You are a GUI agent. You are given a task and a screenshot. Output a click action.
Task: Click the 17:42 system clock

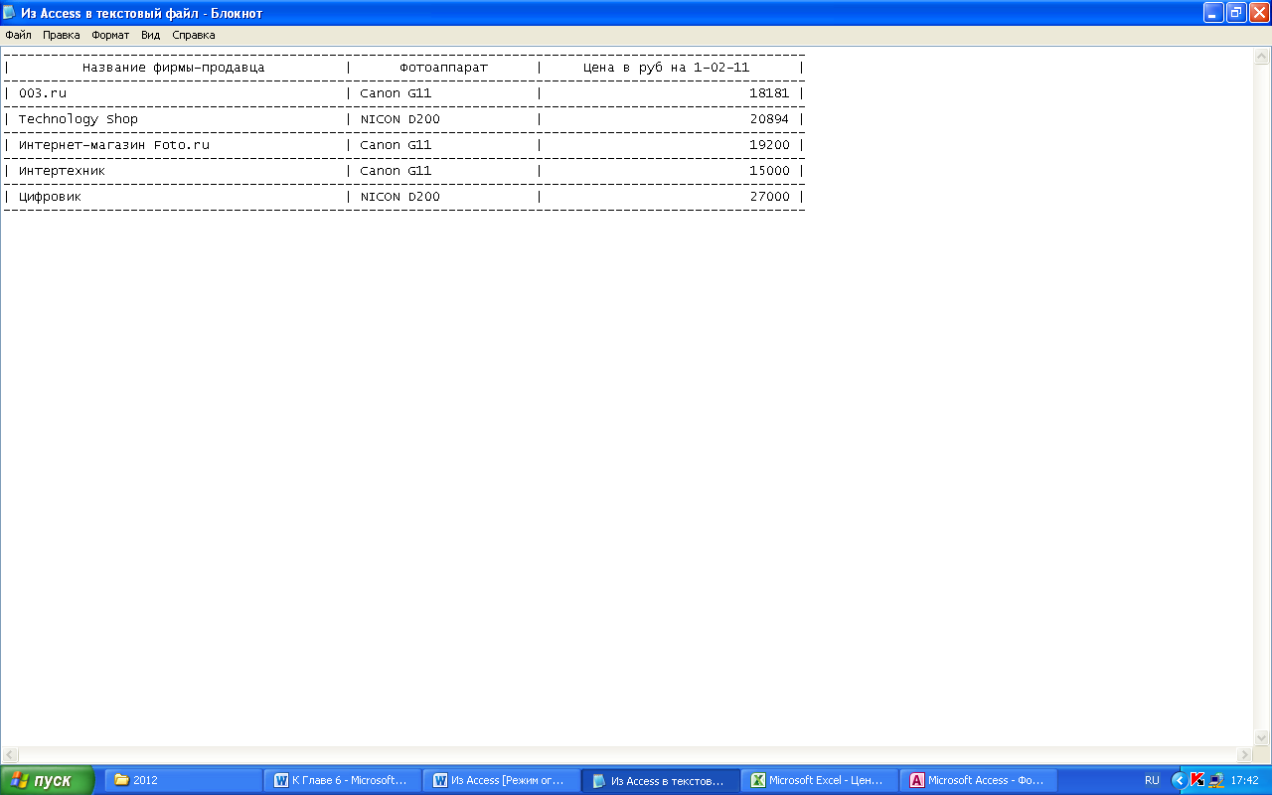(x=1245, y=780)
